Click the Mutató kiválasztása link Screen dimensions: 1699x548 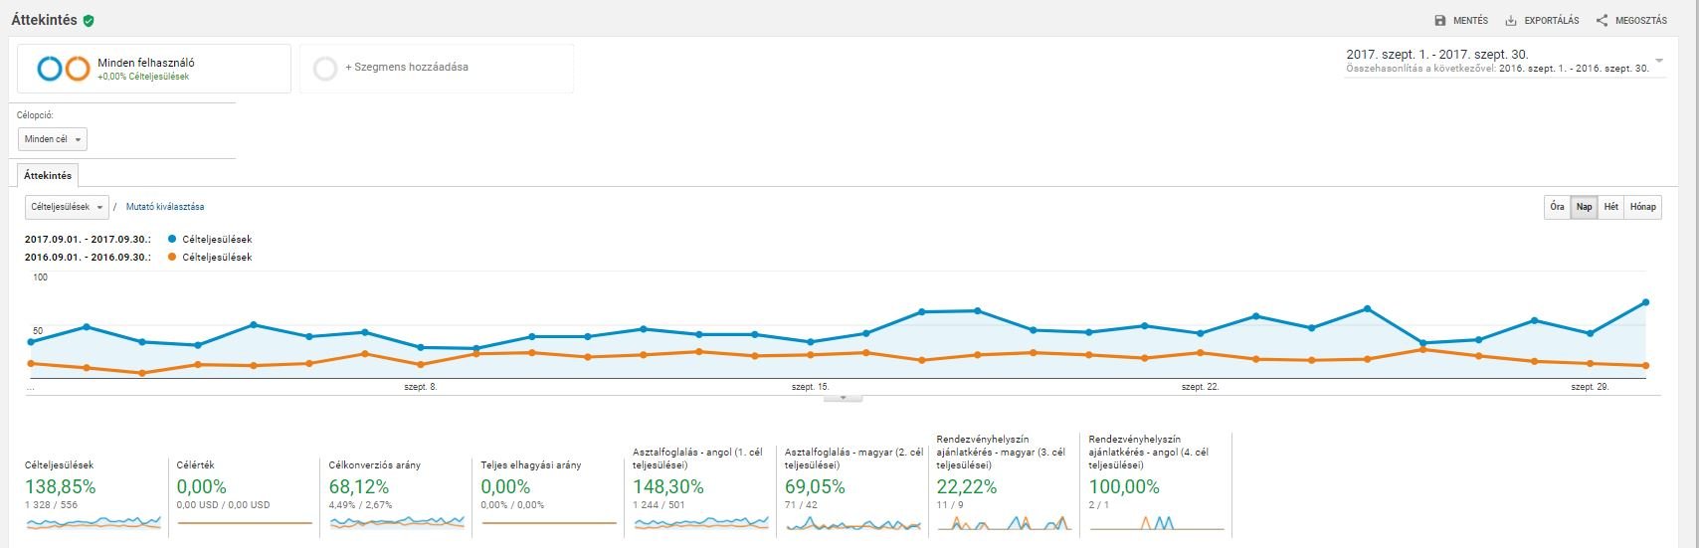point(165,207)
